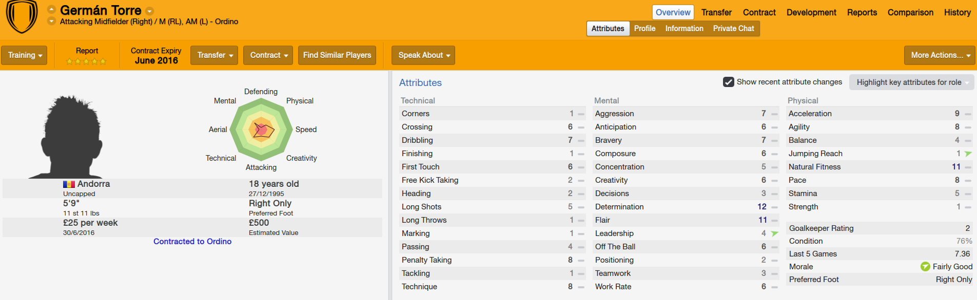Click the Ordino club shield badge

pyautogui.click(x=22, y=16)
